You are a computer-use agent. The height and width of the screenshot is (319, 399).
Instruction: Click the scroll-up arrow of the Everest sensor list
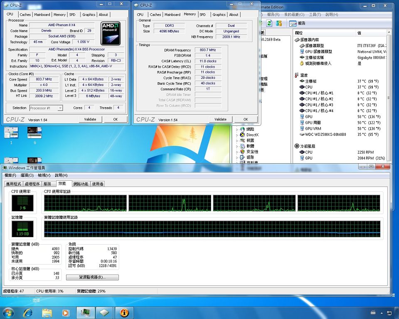(389, 32)
